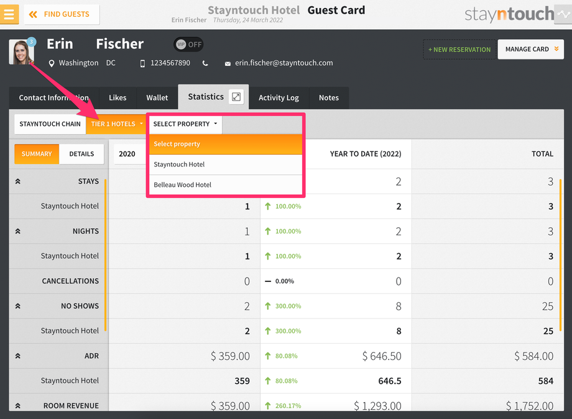The height and width of the screenshot is (419, 572).
Task: Click the stayntouch logo
Action: pos(509,14)
